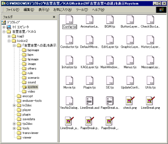Open the お気に入り(A) menu
This screenshot has height=144, width=168.
[62, 10]
